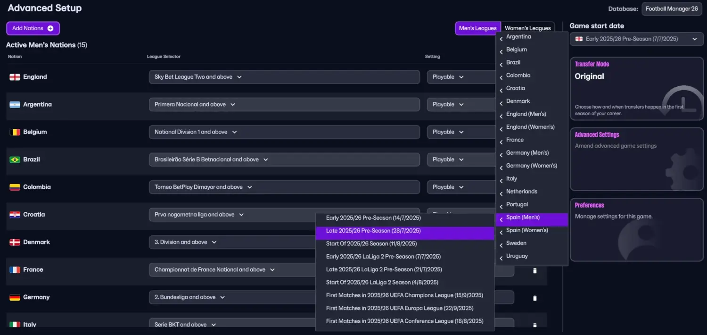
Task: Choose Uruguay in nation start-date list
Action: point(532,256)
